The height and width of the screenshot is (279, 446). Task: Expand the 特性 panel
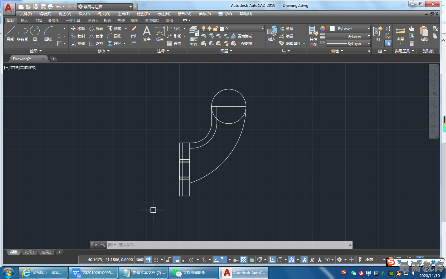337,51
